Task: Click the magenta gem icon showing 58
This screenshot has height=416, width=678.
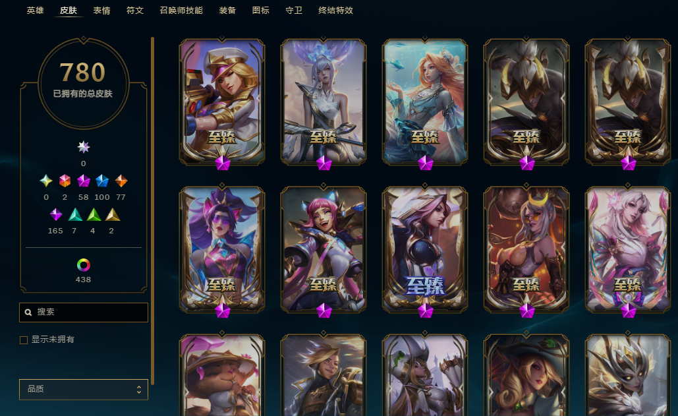Action: 84,181
